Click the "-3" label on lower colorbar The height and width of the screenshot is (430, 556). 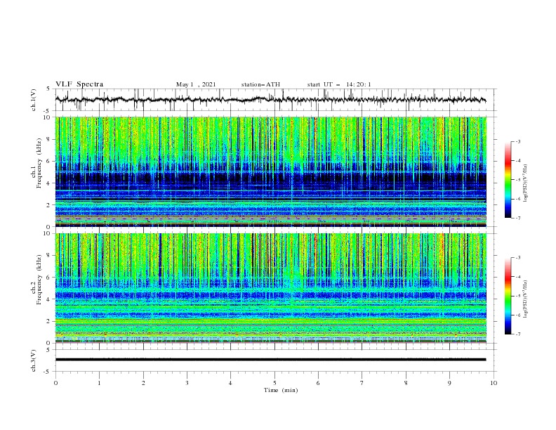coord(518,258)
